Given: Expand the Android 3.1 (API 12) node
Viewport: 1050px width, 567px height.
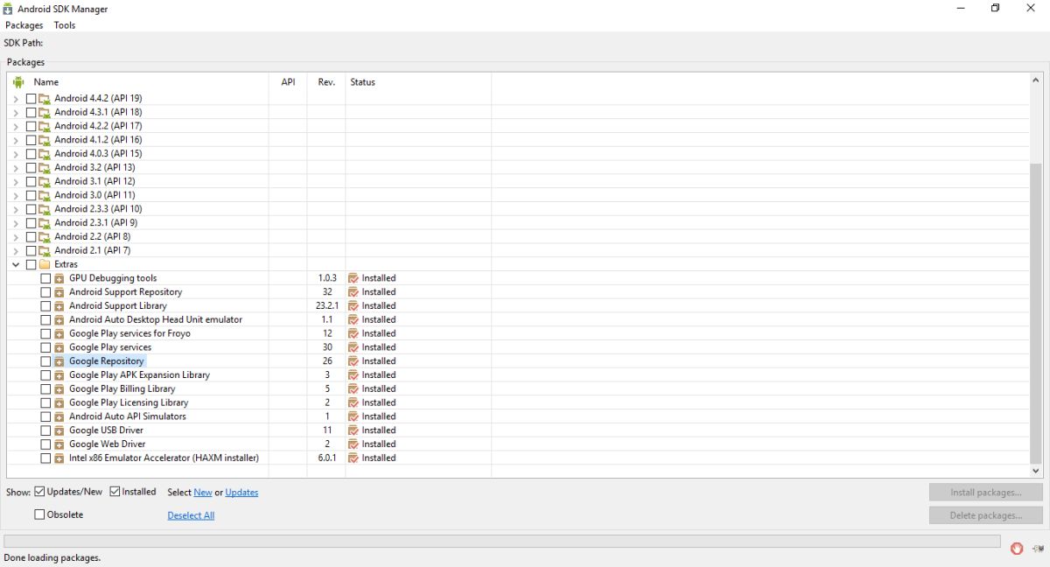Looking at the screenshot, I should tap(16, 182).
